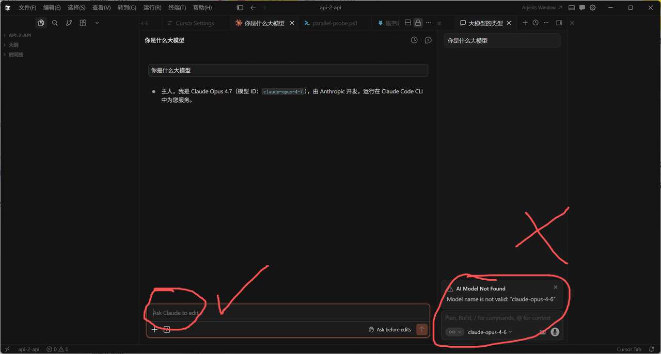This screenshot has width=661, height=354.
Task: Open the 查看(V) menu
Action: [101, 8]
